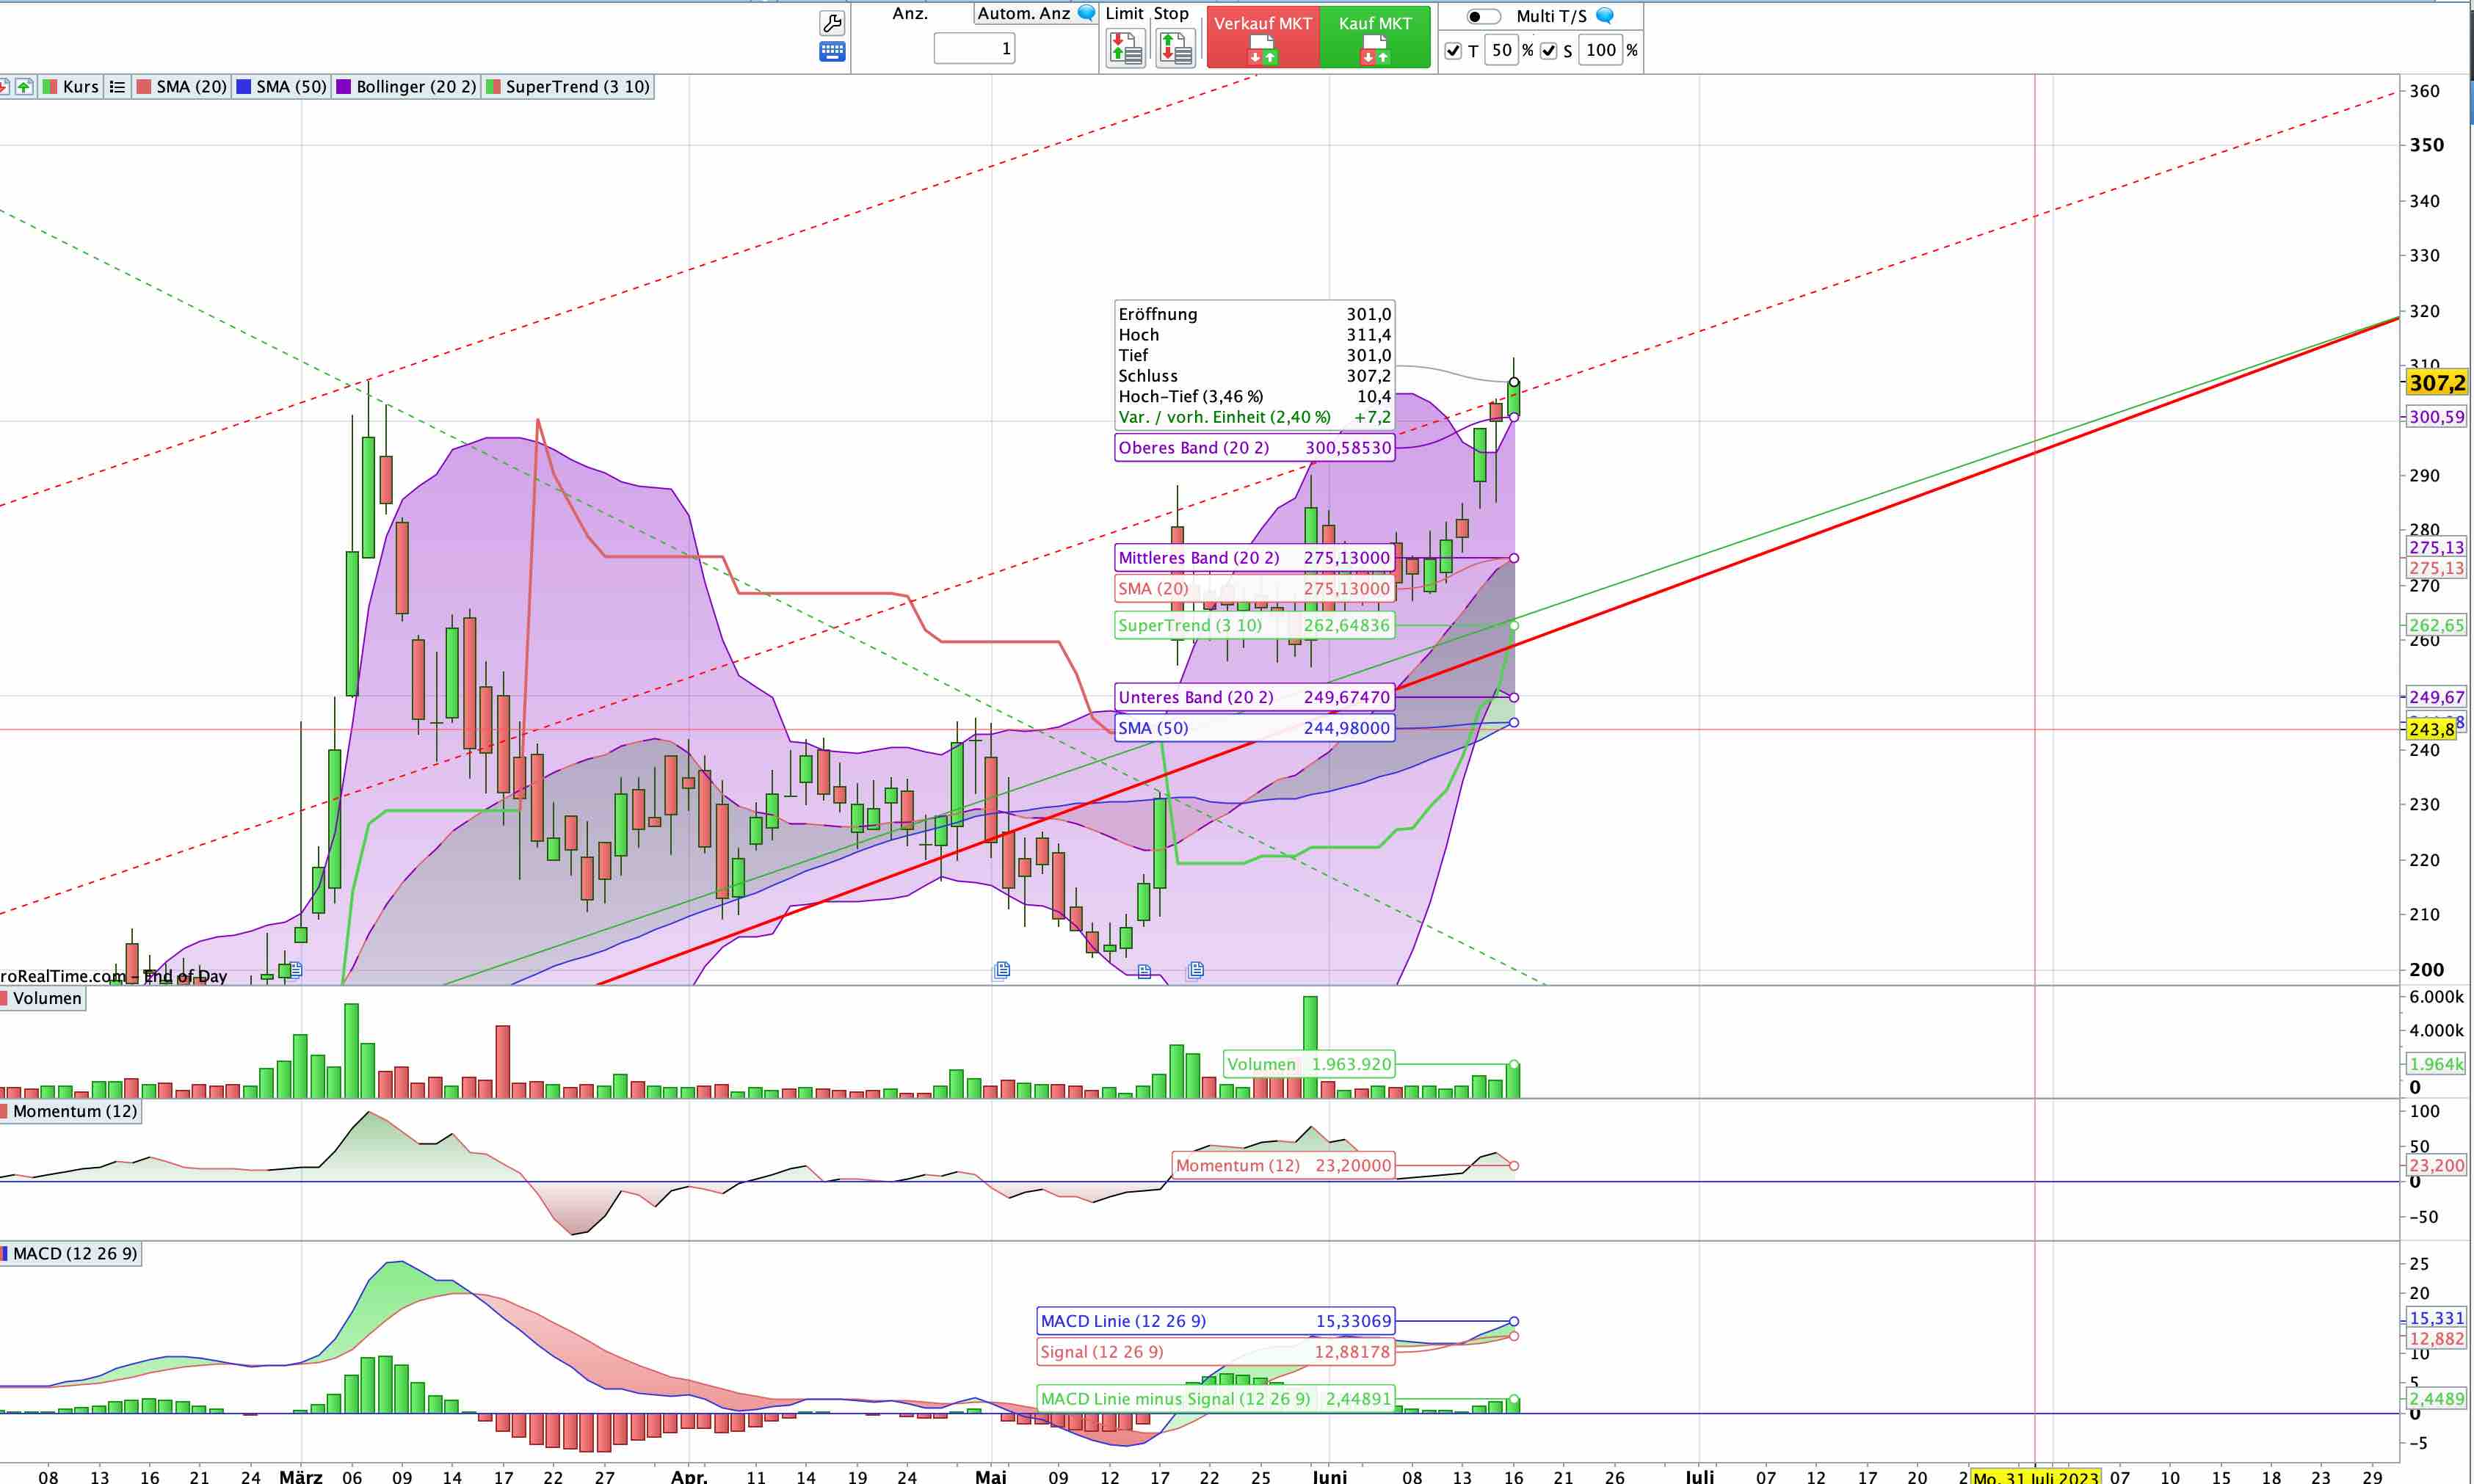Toggle the Multi T/S switch

click(x=1482, y=16)
